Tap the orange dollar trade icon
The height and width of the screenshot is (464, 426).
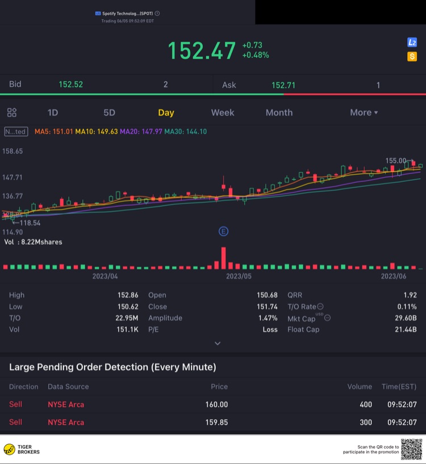tap(412, 56)
